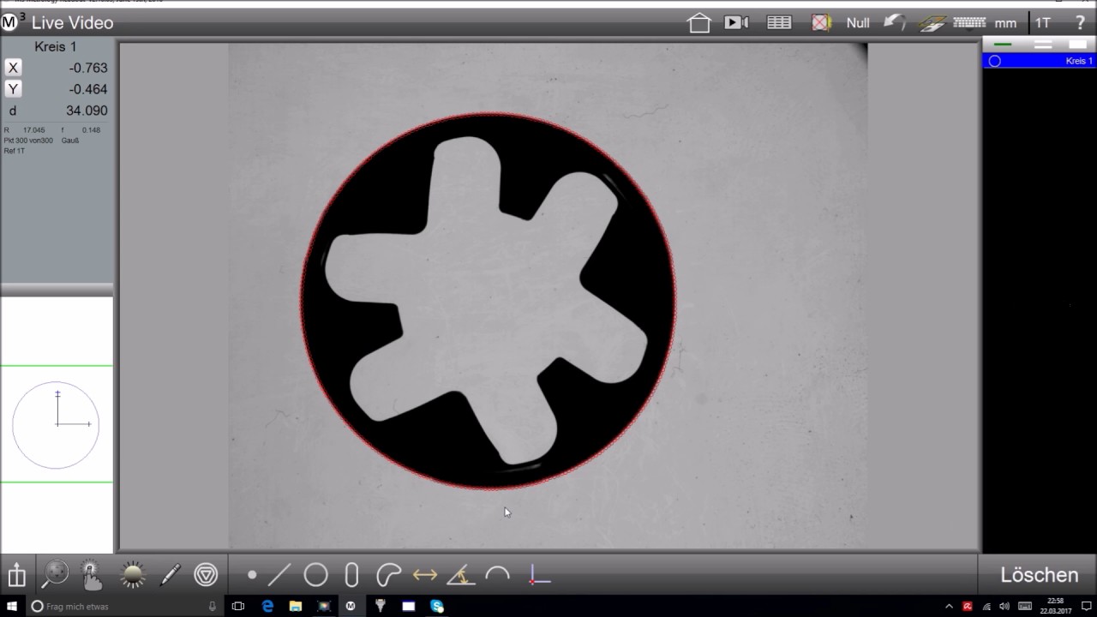Screen dimensions: 1097x617
Task: Change the mm unit setting
Action: [1005, 23]
